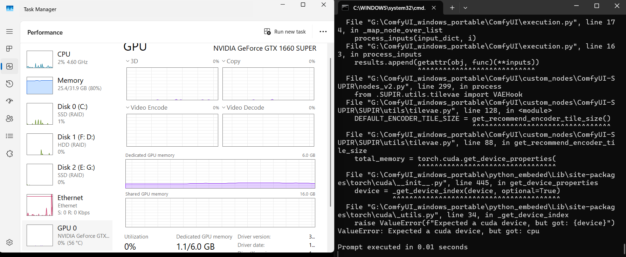Viewport: 626px width, 257px height.
Task: Open App history icon in sidebar
Action: click(9, 84)
